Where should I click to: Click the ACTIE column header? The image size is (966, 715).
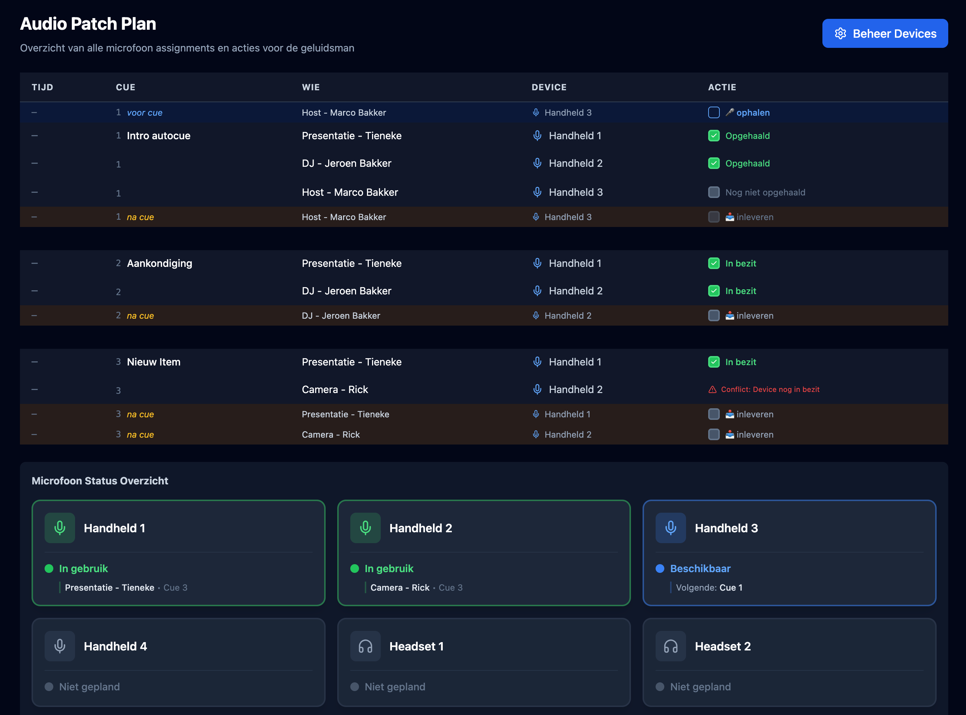pos(722,87)
